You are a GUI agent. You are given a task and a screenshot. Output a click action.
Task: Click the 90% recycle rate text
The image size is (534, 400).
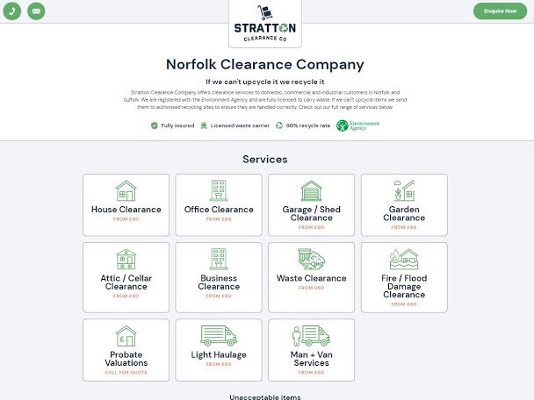point(308,125)
